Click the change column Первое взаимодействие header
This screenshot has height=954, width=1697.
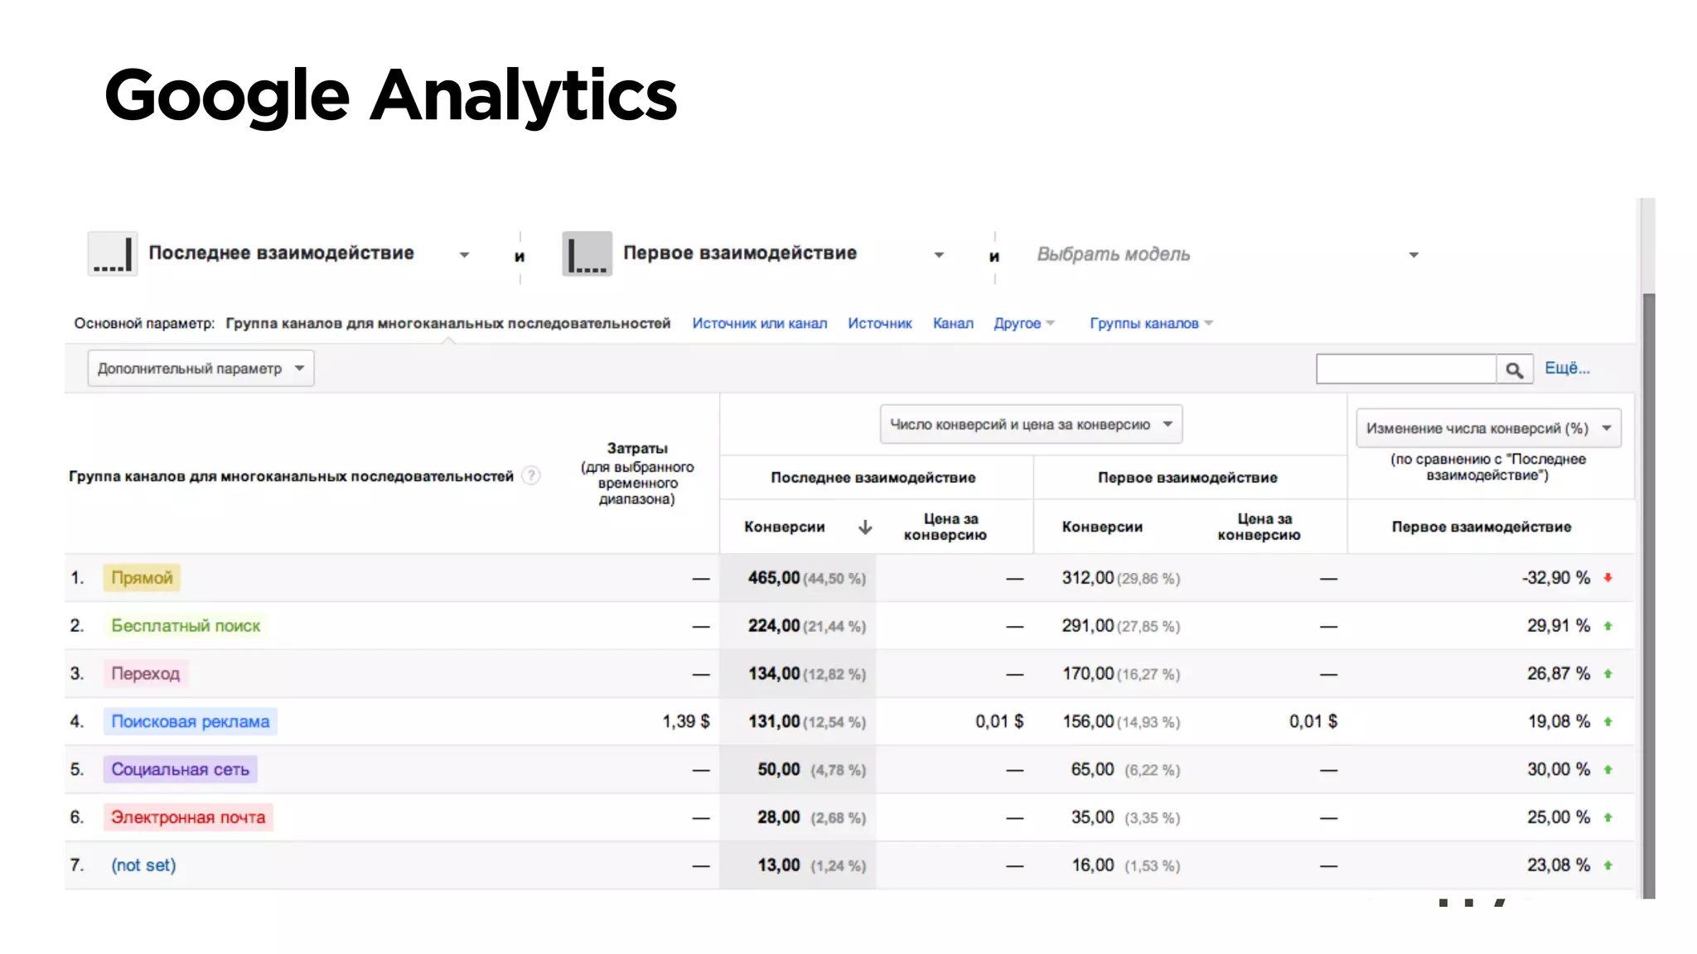click(x=1482, y=527)
